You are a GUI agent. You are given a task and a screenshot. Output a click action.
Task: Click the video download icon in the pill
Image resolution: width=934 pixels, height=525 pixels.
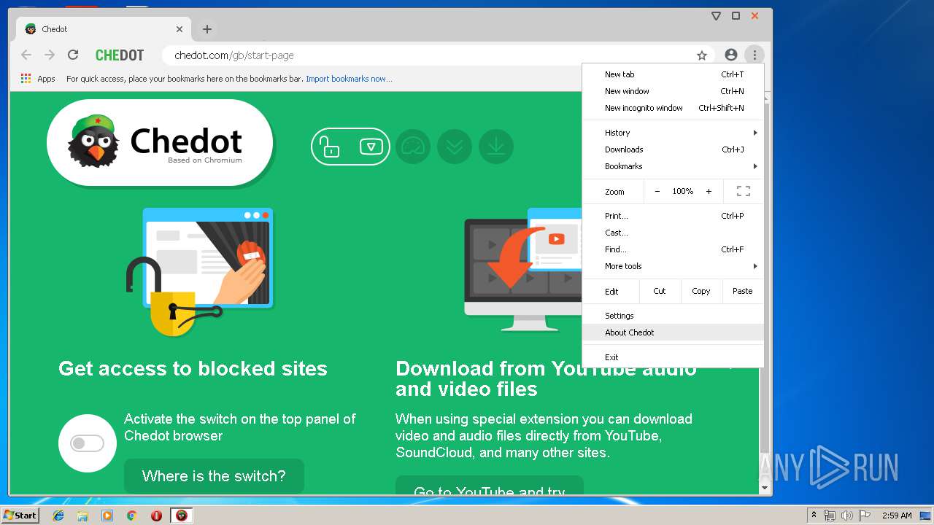[371, 147]
